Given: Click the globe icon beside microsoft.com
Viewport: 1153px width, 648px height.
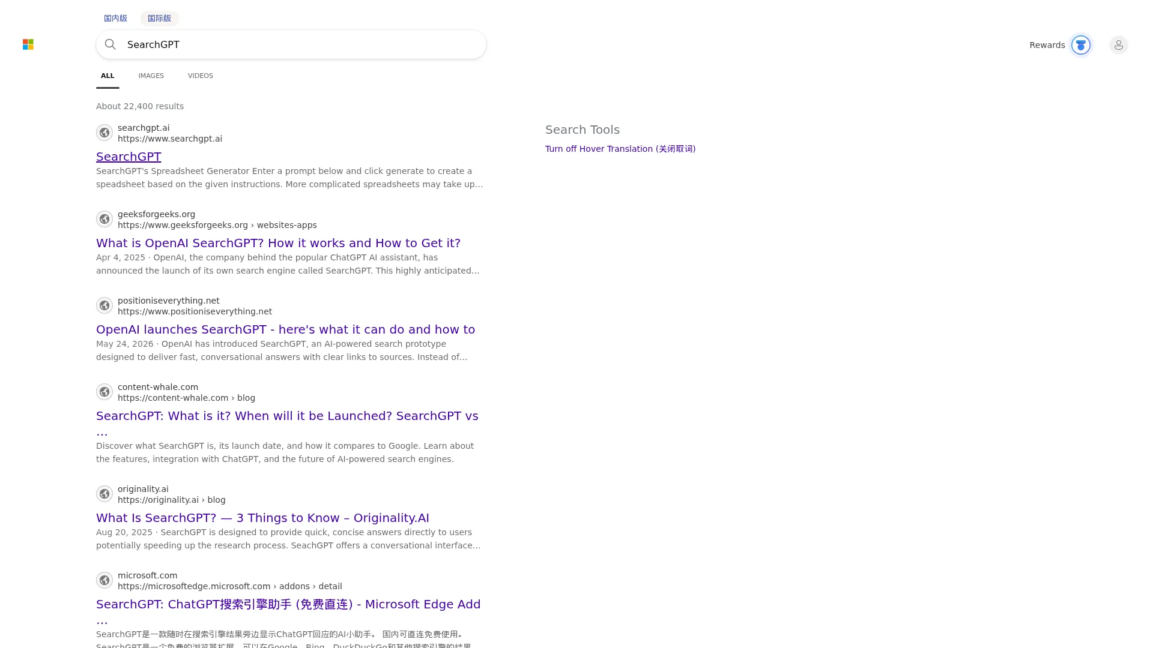Looking at the screenshot, I should tap(104, 580).
